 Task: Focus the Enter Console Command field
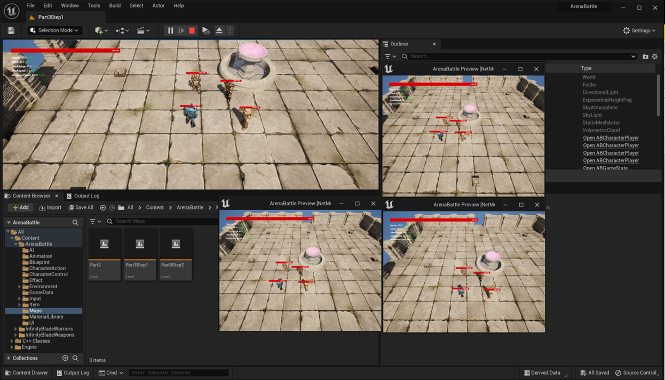pyautogui.click(x=179, y=373)
